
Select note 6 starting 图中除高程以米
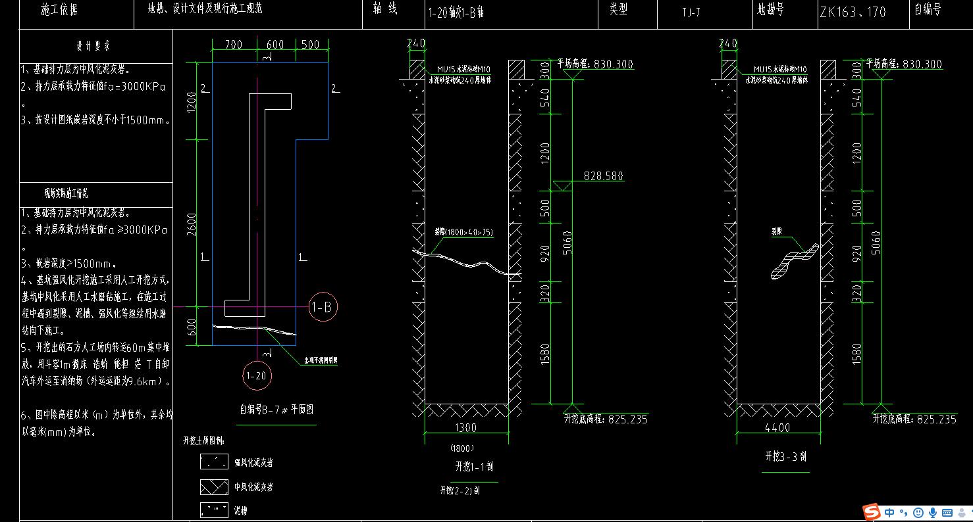pos(96,424)
